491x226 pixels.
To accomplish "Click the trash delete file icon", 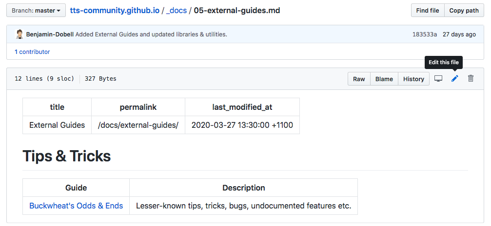I will pyautogui.click(x=471, y=79).
